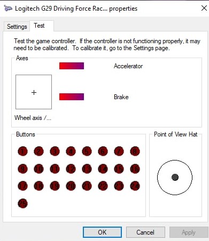Confirm with the OK button
Image resolution: width=209 pixels, height=241 pixels.
pos(102,232)
